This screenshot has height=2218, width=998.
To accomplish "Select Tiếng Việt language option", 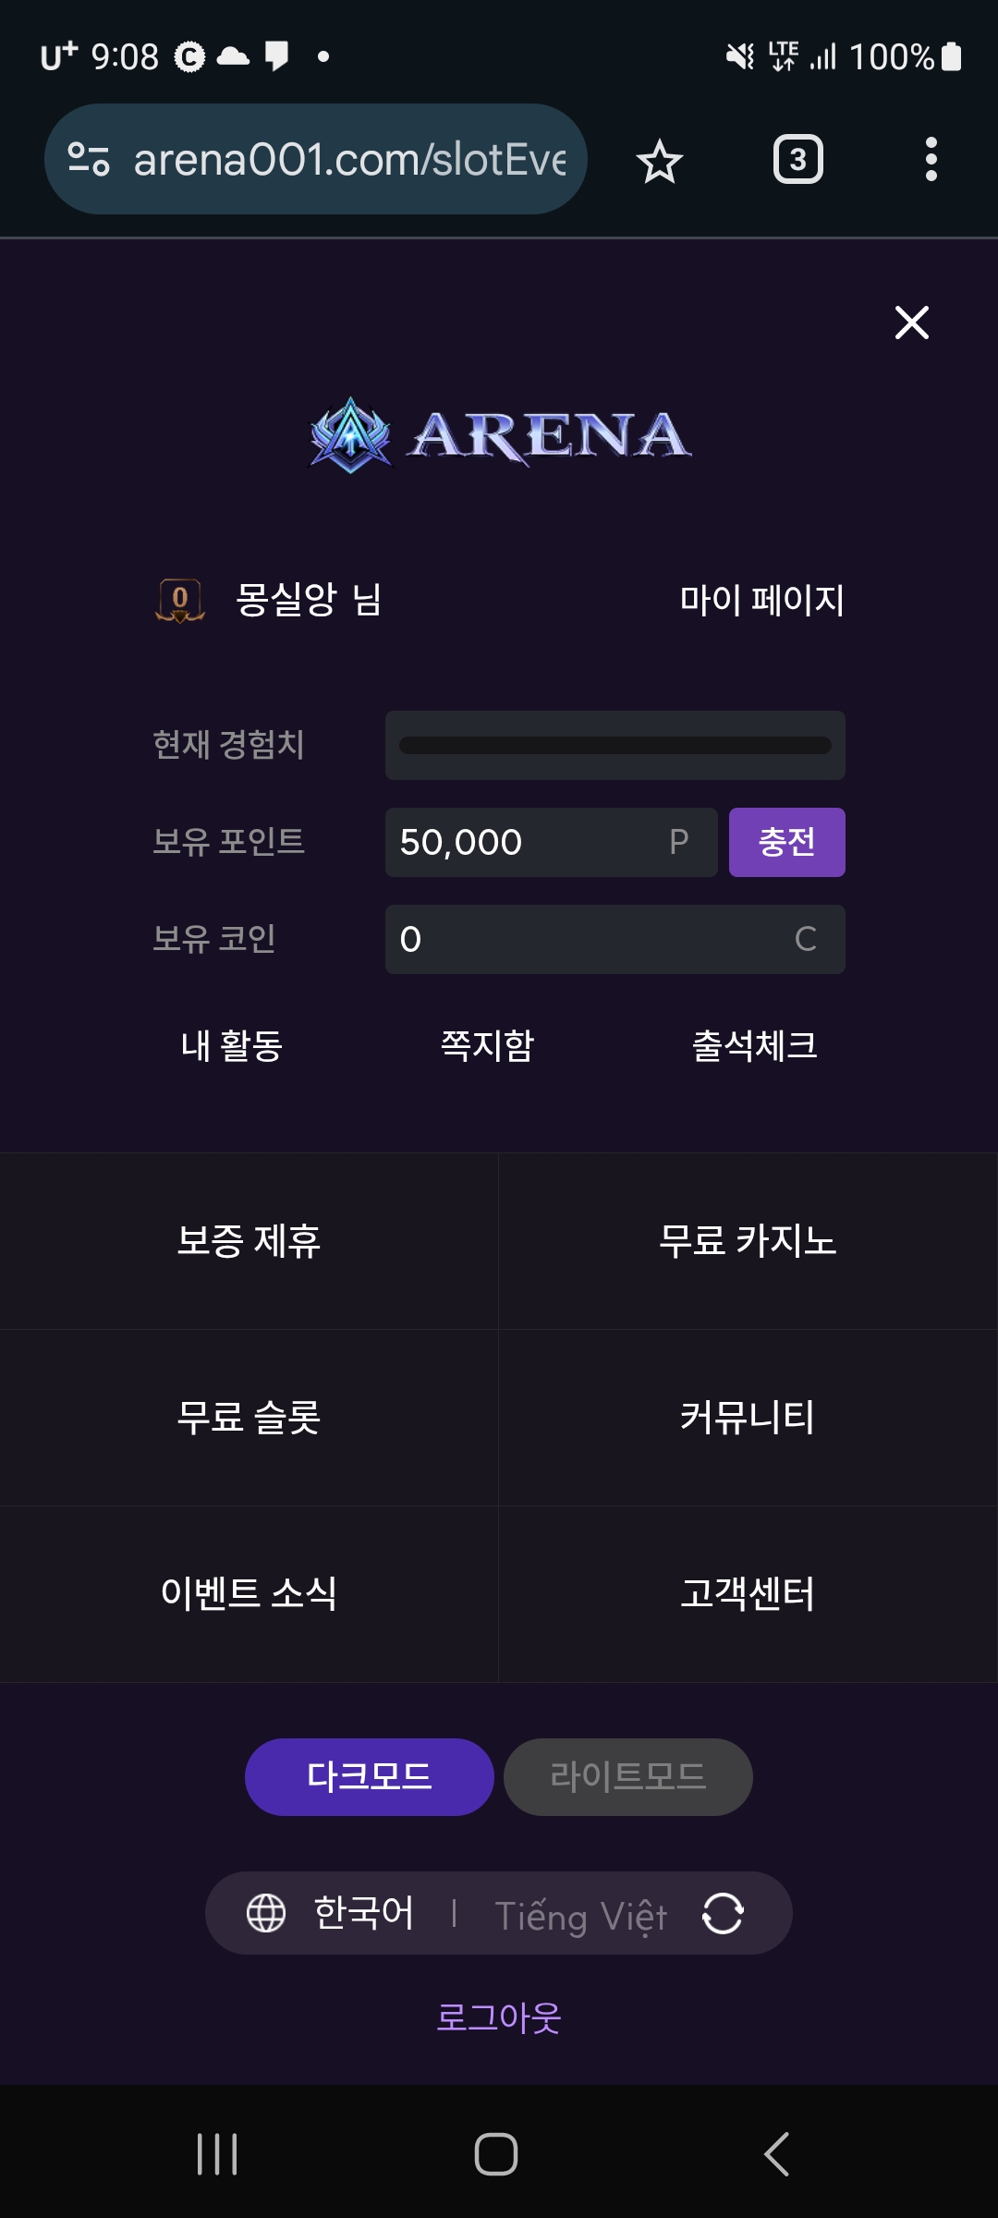I will [x=580, y=1915].
